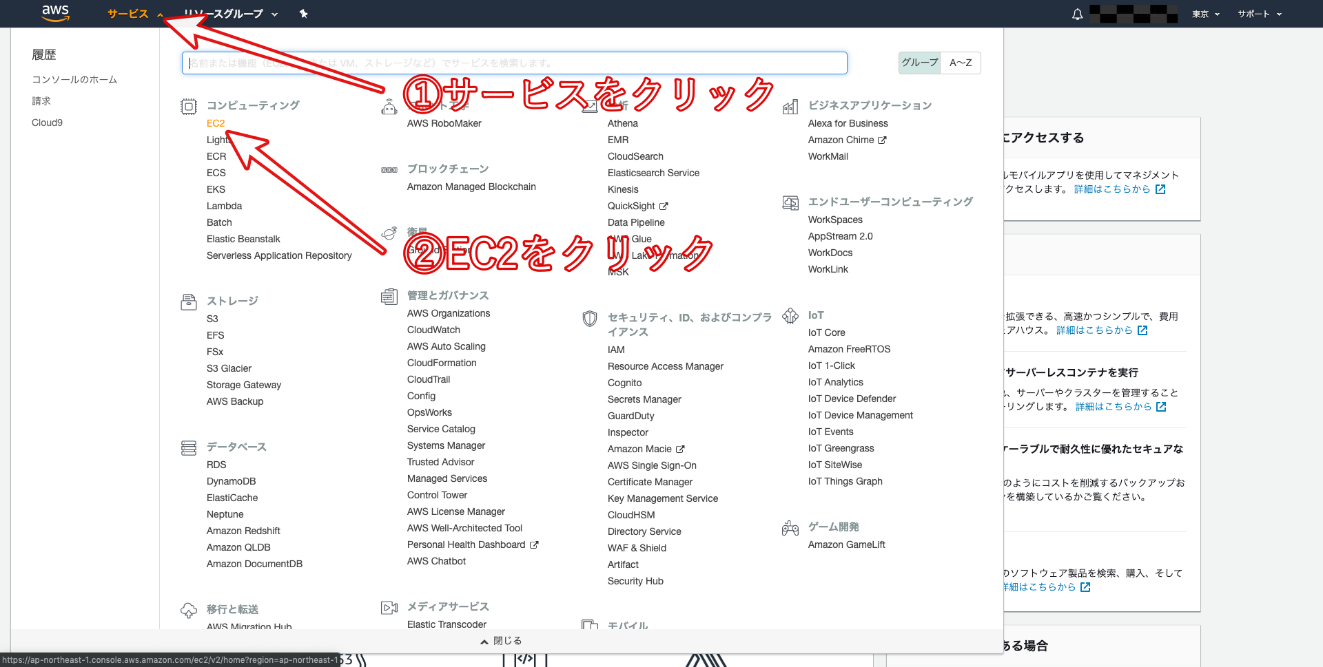This screenshot has width=1323, height=667.
Task: Click the コンピューティング chip icon
Action: click(x=188, y=107)
